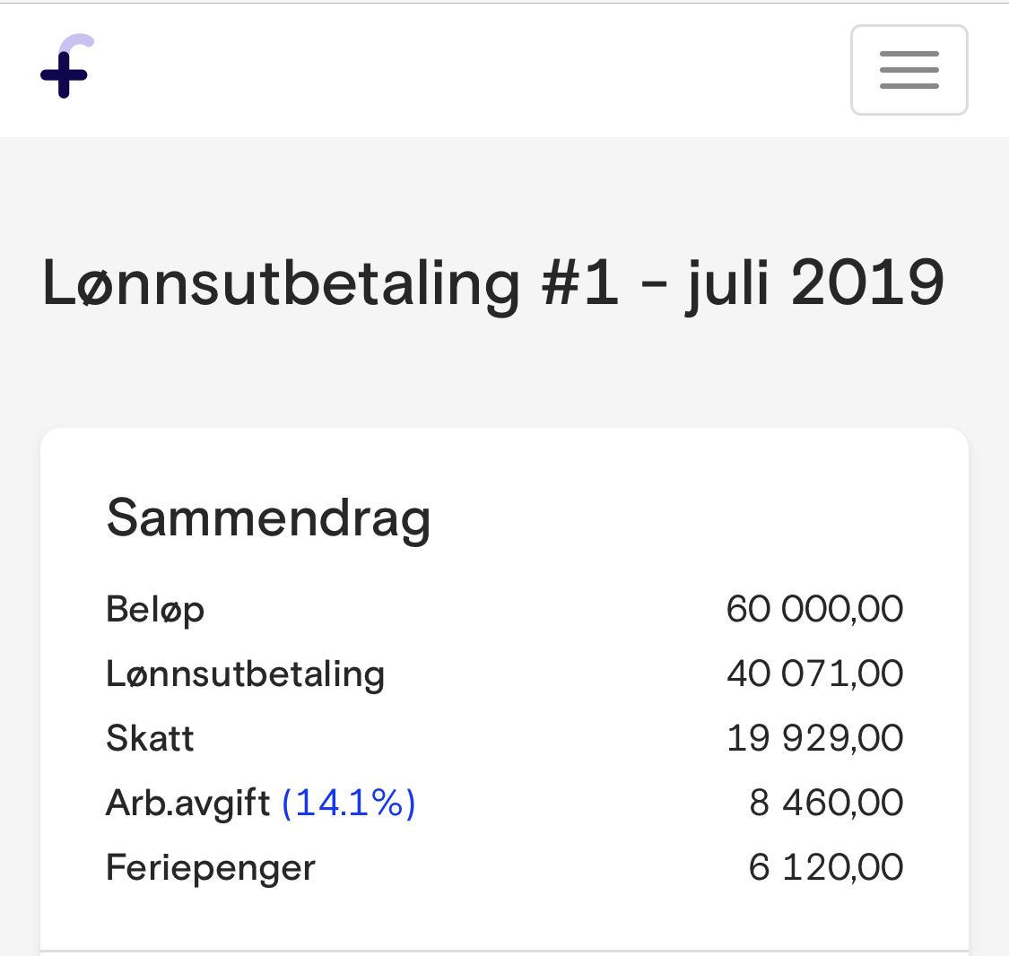Open the hamburger navigation menu
This screenshot has width=1009, height=956.
909,70
